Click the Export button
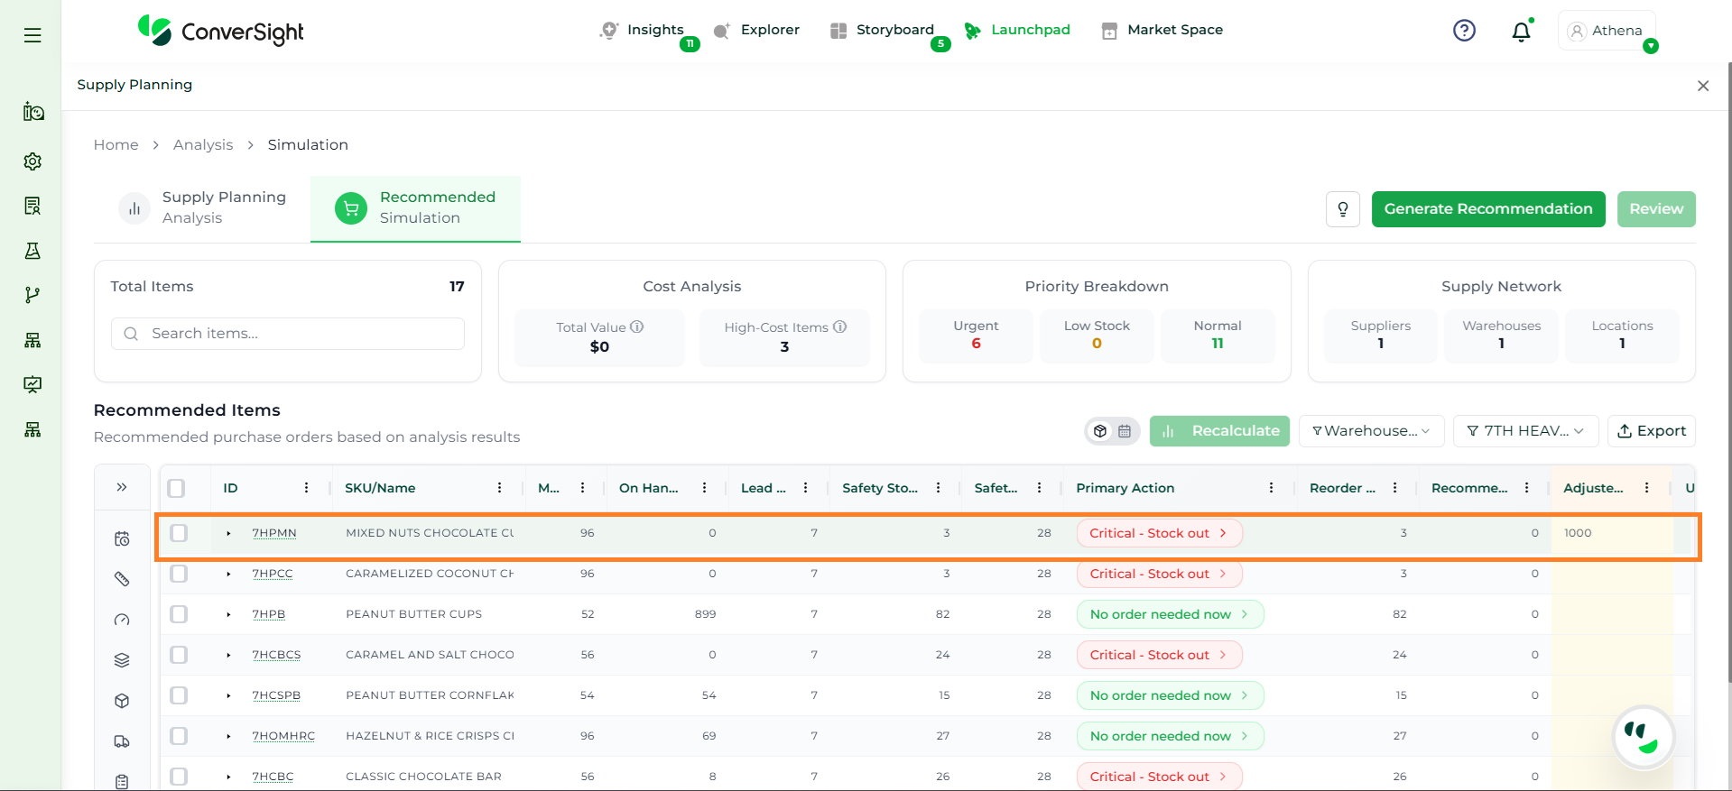Screen dimensions: 1732x791 (x=1651, y=431)
